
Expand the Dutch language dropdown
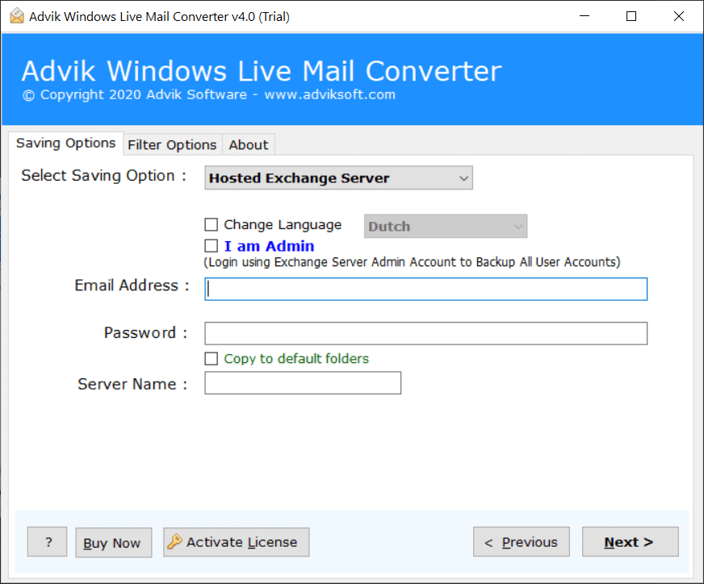tap(446, 226)
